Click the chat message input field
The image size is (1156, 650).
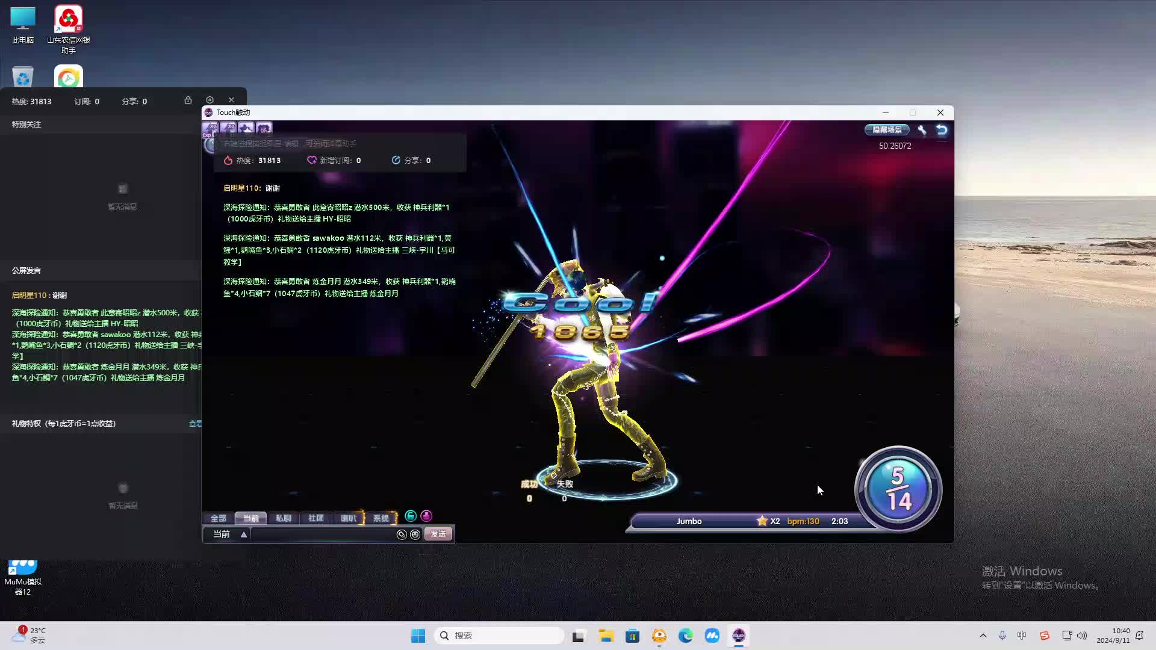322,534
